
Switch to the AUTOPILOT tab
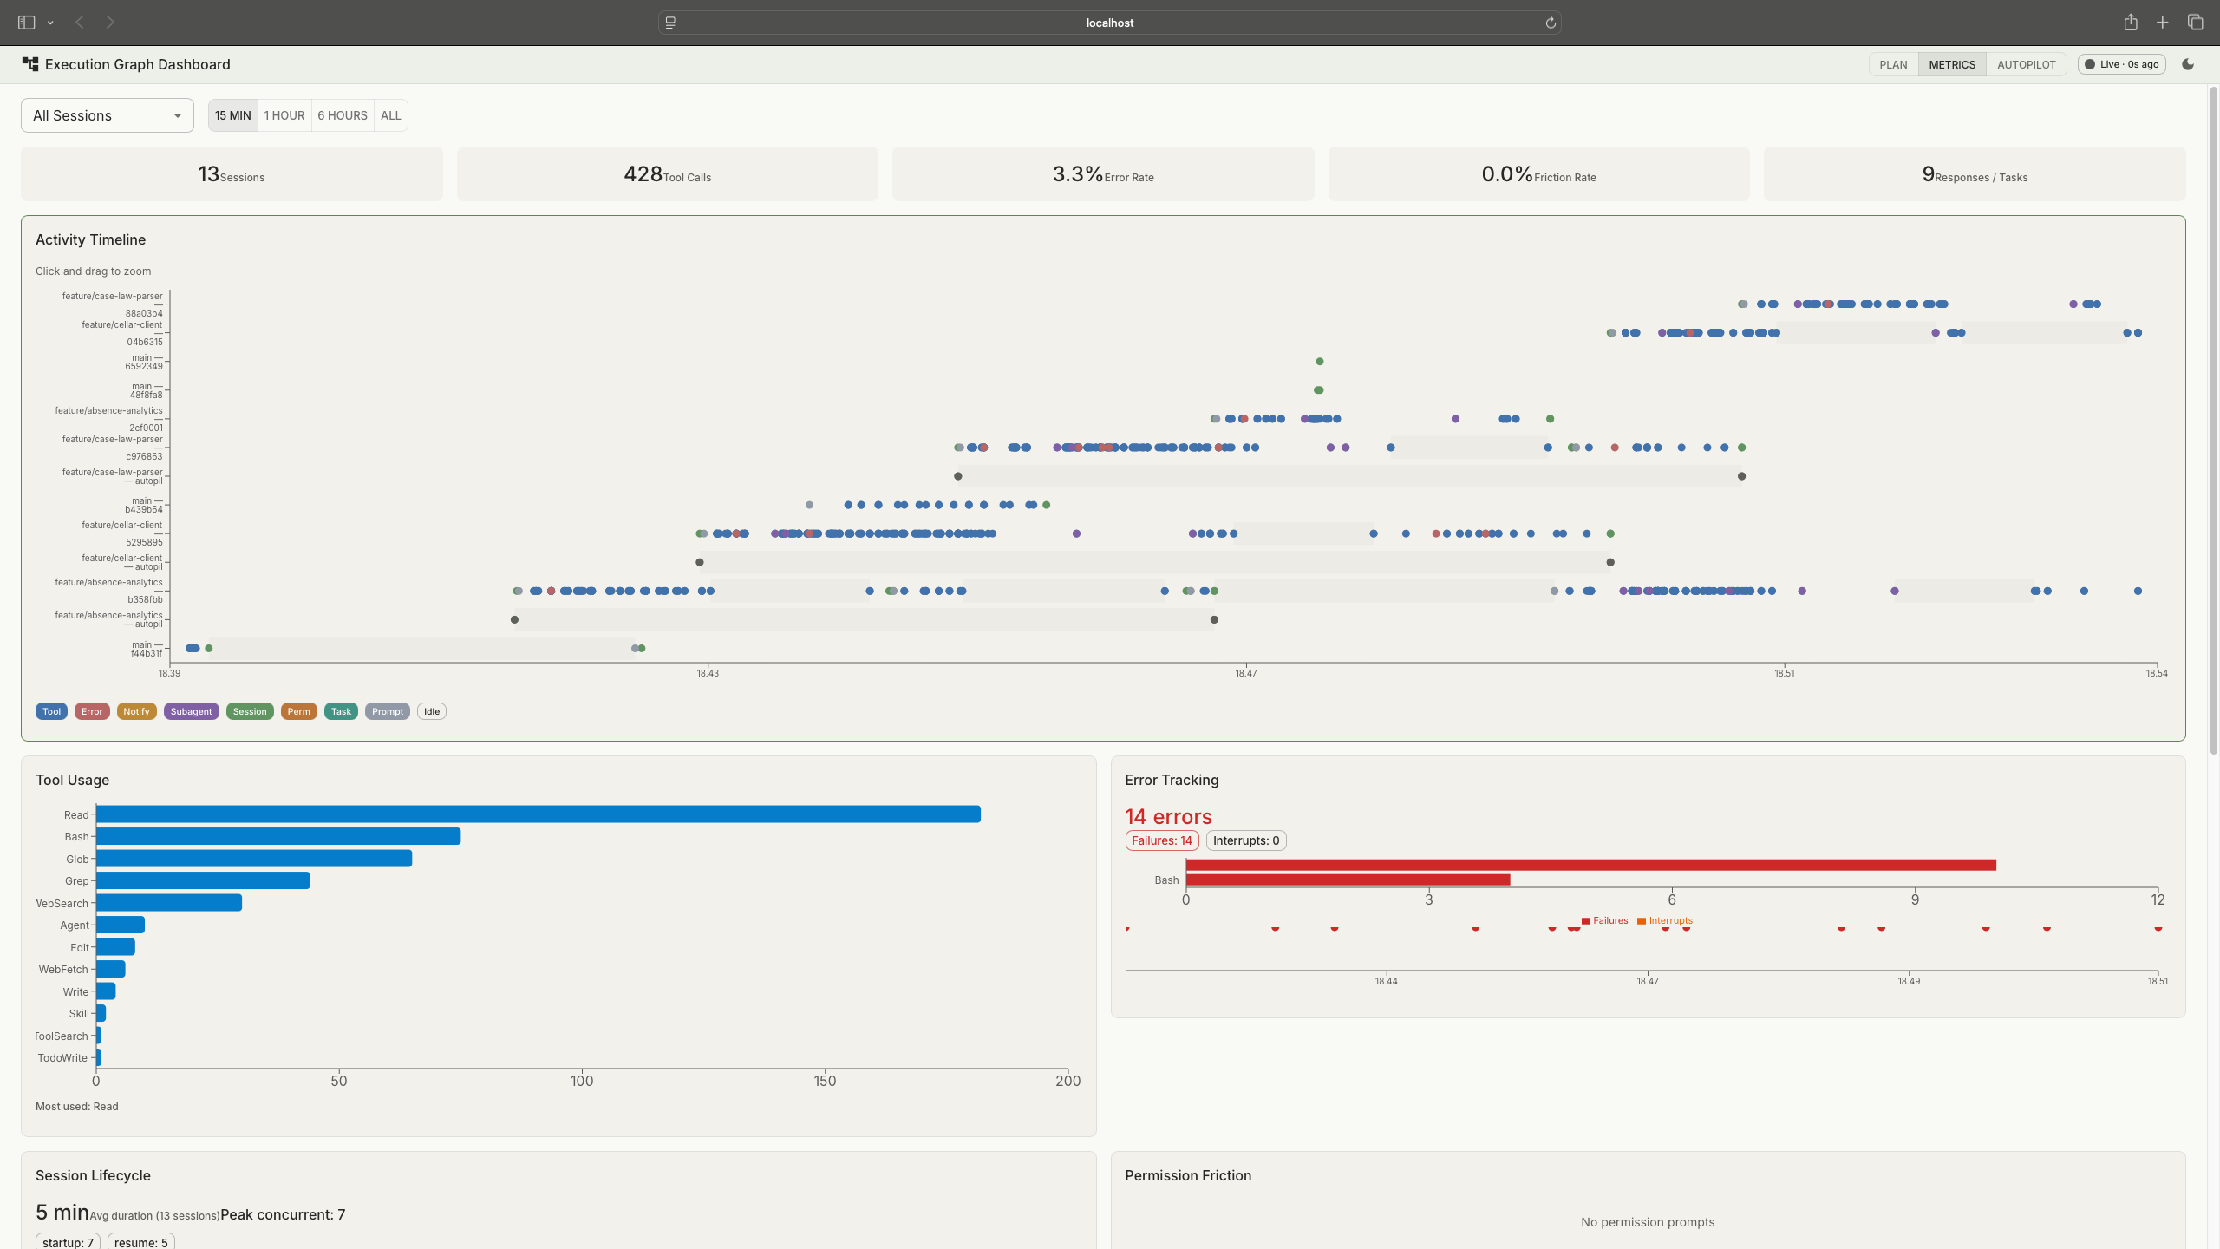pos(2027,64)
